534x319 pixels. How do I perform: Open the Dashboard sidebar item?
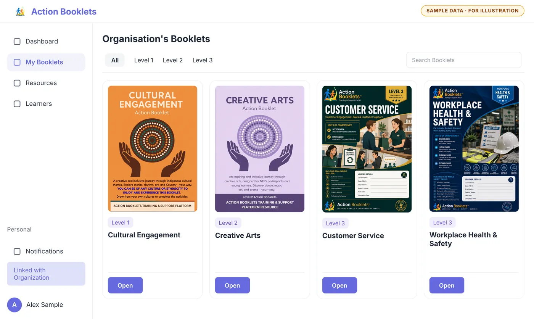(x=46, y=42)
